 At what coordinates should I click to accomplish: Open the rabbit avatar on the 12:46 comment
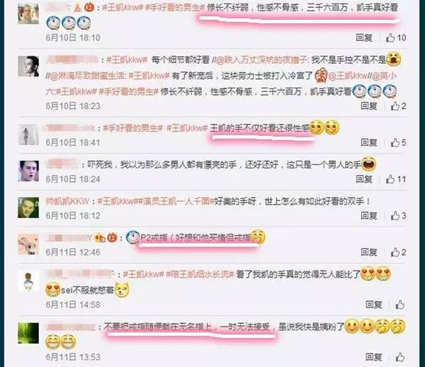pos(29,244)
